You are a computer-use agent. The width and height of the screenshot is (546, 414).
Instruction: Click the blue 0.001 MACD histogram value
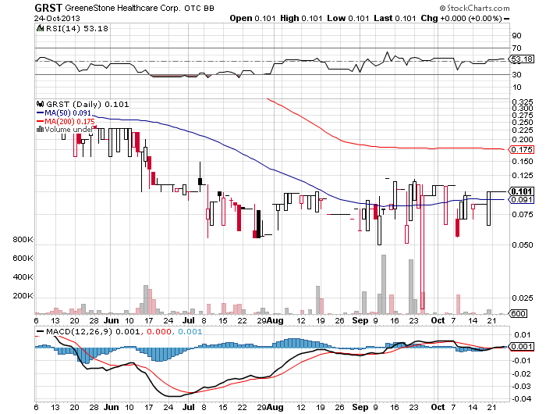point(190,331)
